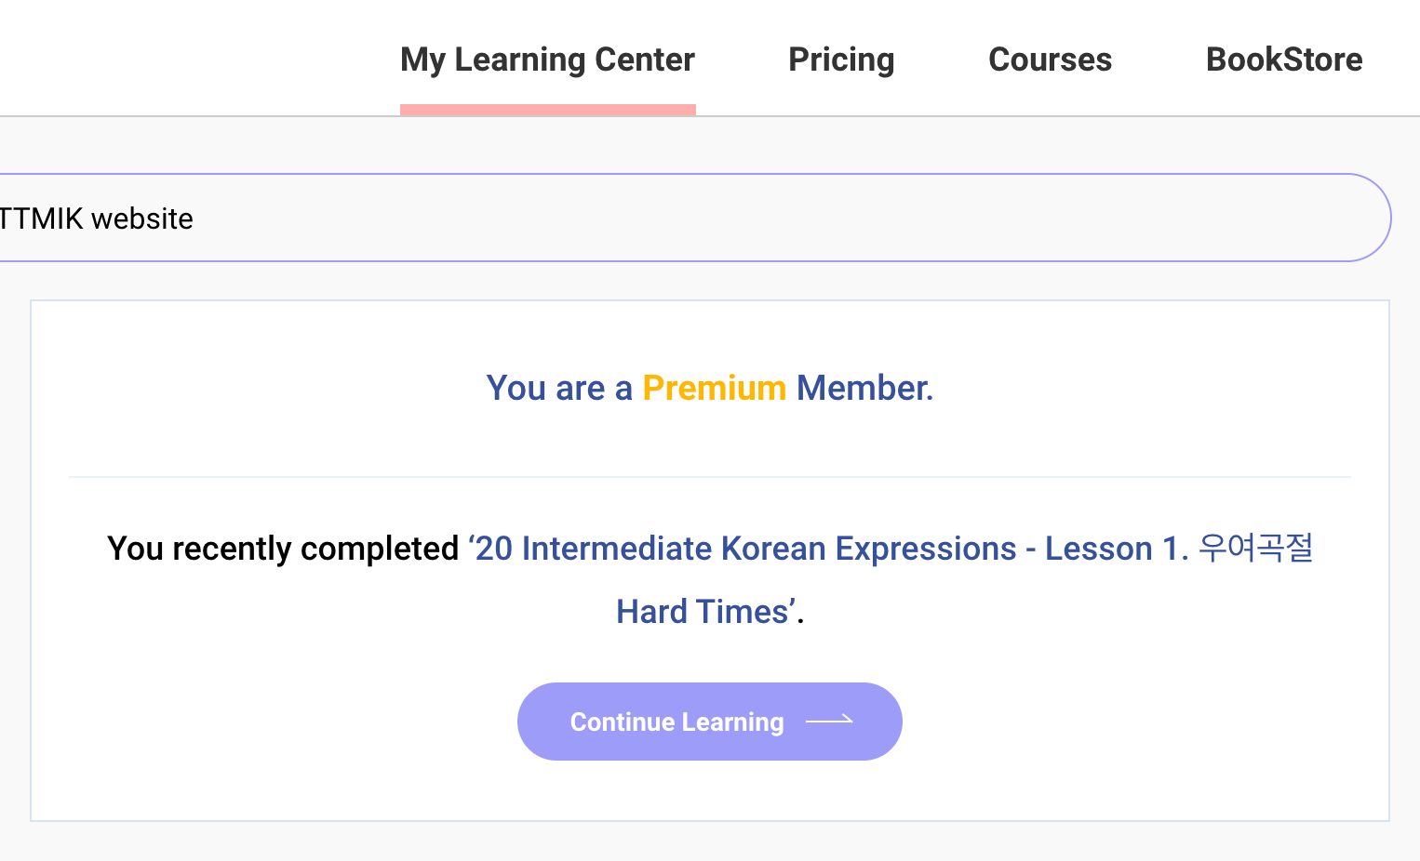Open the My Learning Center tab

[547, 60]
